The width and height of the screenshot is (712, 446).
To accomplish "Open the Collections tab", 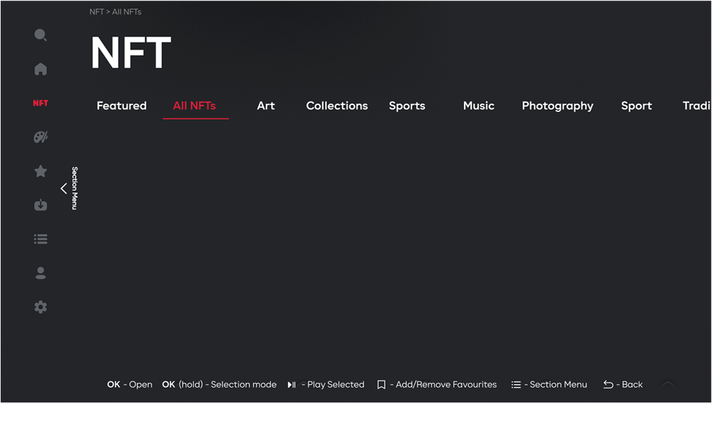I will pos(337,106).
